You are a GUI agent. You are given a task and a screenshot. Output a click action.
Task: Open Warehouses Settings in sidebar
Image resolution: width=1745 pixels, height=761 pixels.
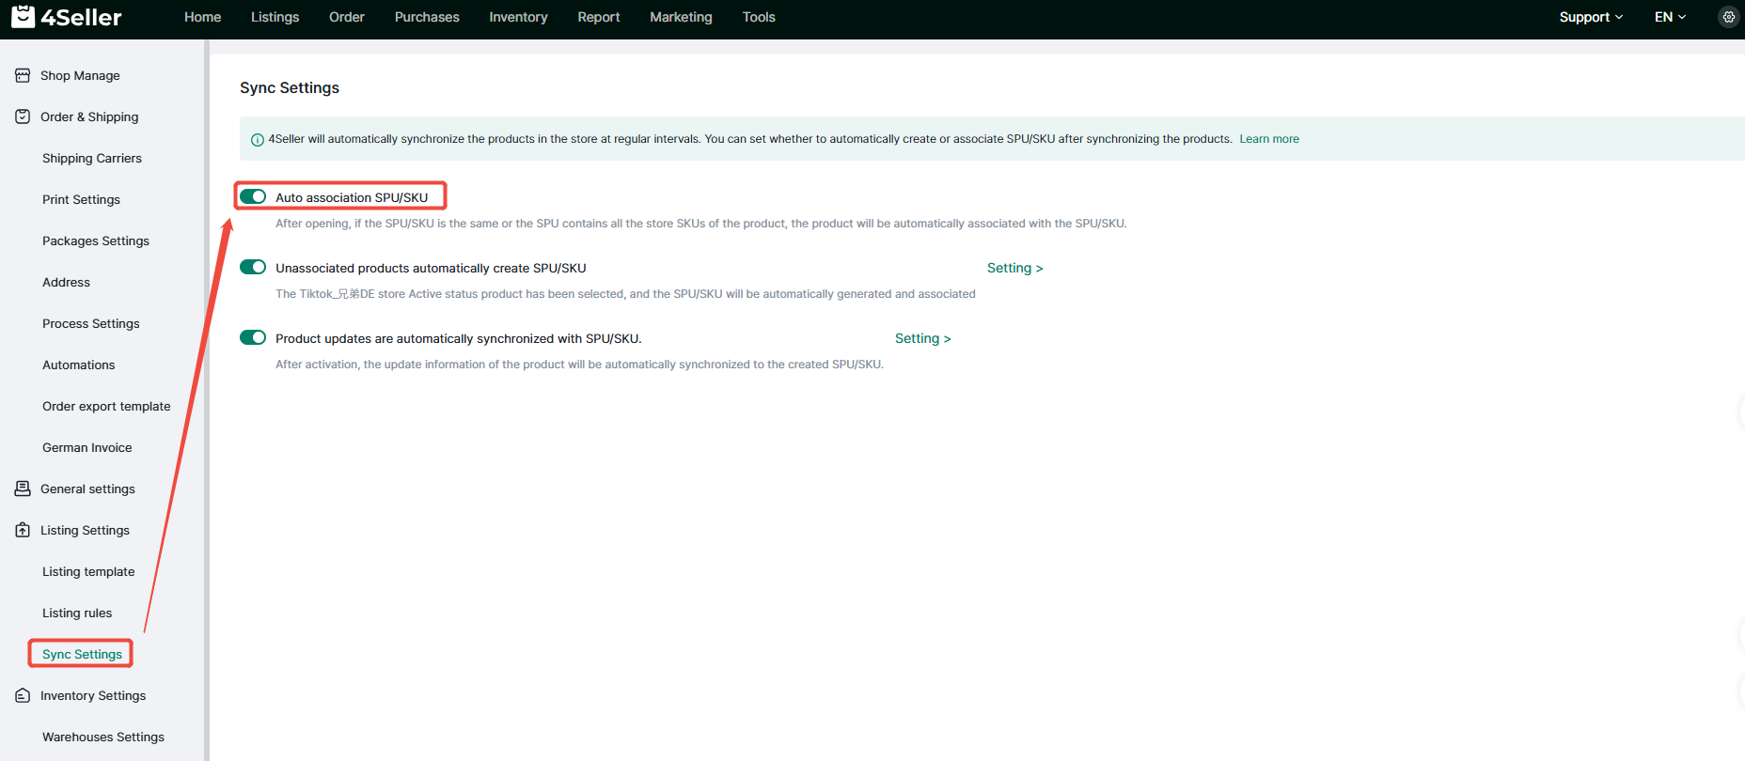click(x=103, y=737)
